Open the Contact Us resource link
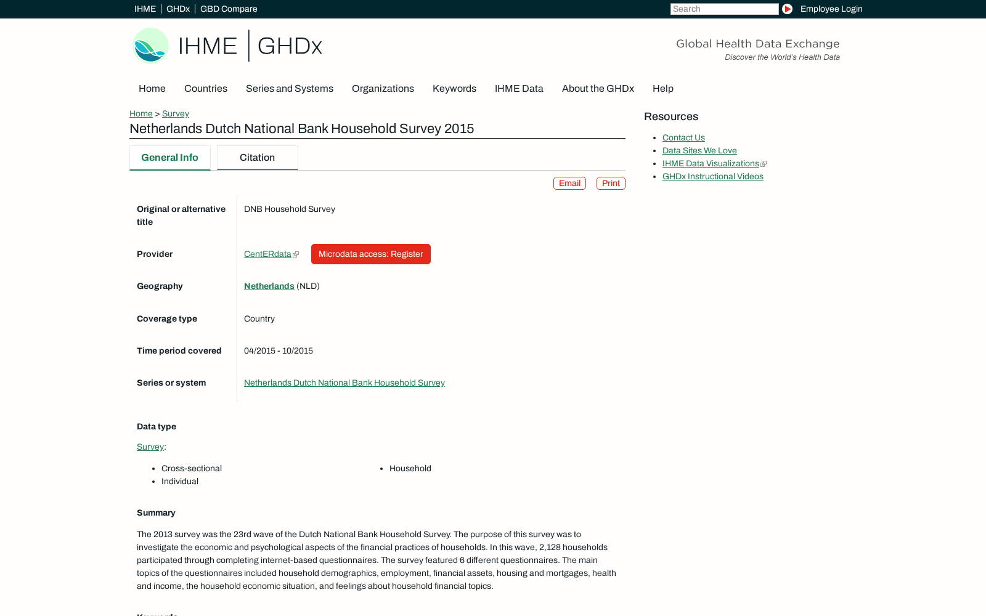 click(x=683, y=138)
